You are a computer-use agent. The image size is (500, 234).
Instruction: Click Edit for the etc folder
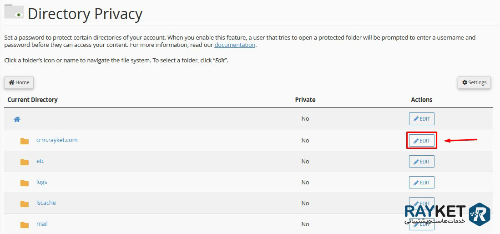point(422,162)
